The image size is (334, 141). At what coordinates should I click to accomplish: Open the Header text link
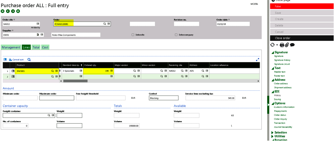pyautogui.click(x=279, y=72)
